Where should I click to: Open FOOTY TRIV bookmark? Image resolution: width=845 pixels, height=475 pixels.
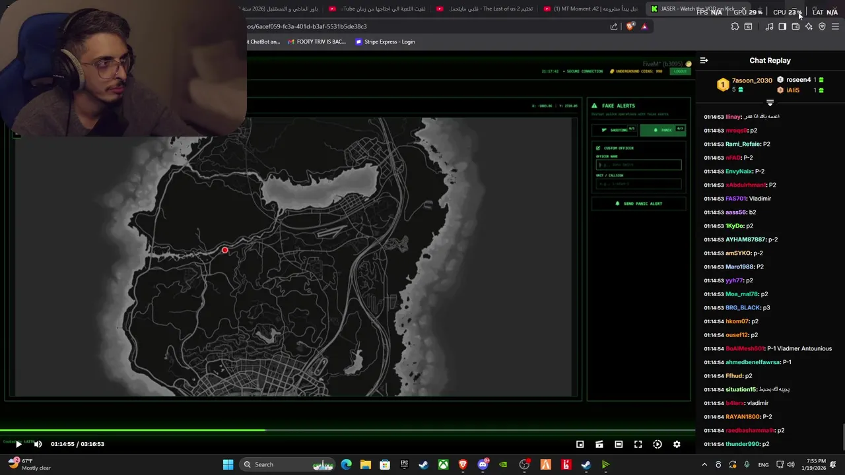click(316, 42)
